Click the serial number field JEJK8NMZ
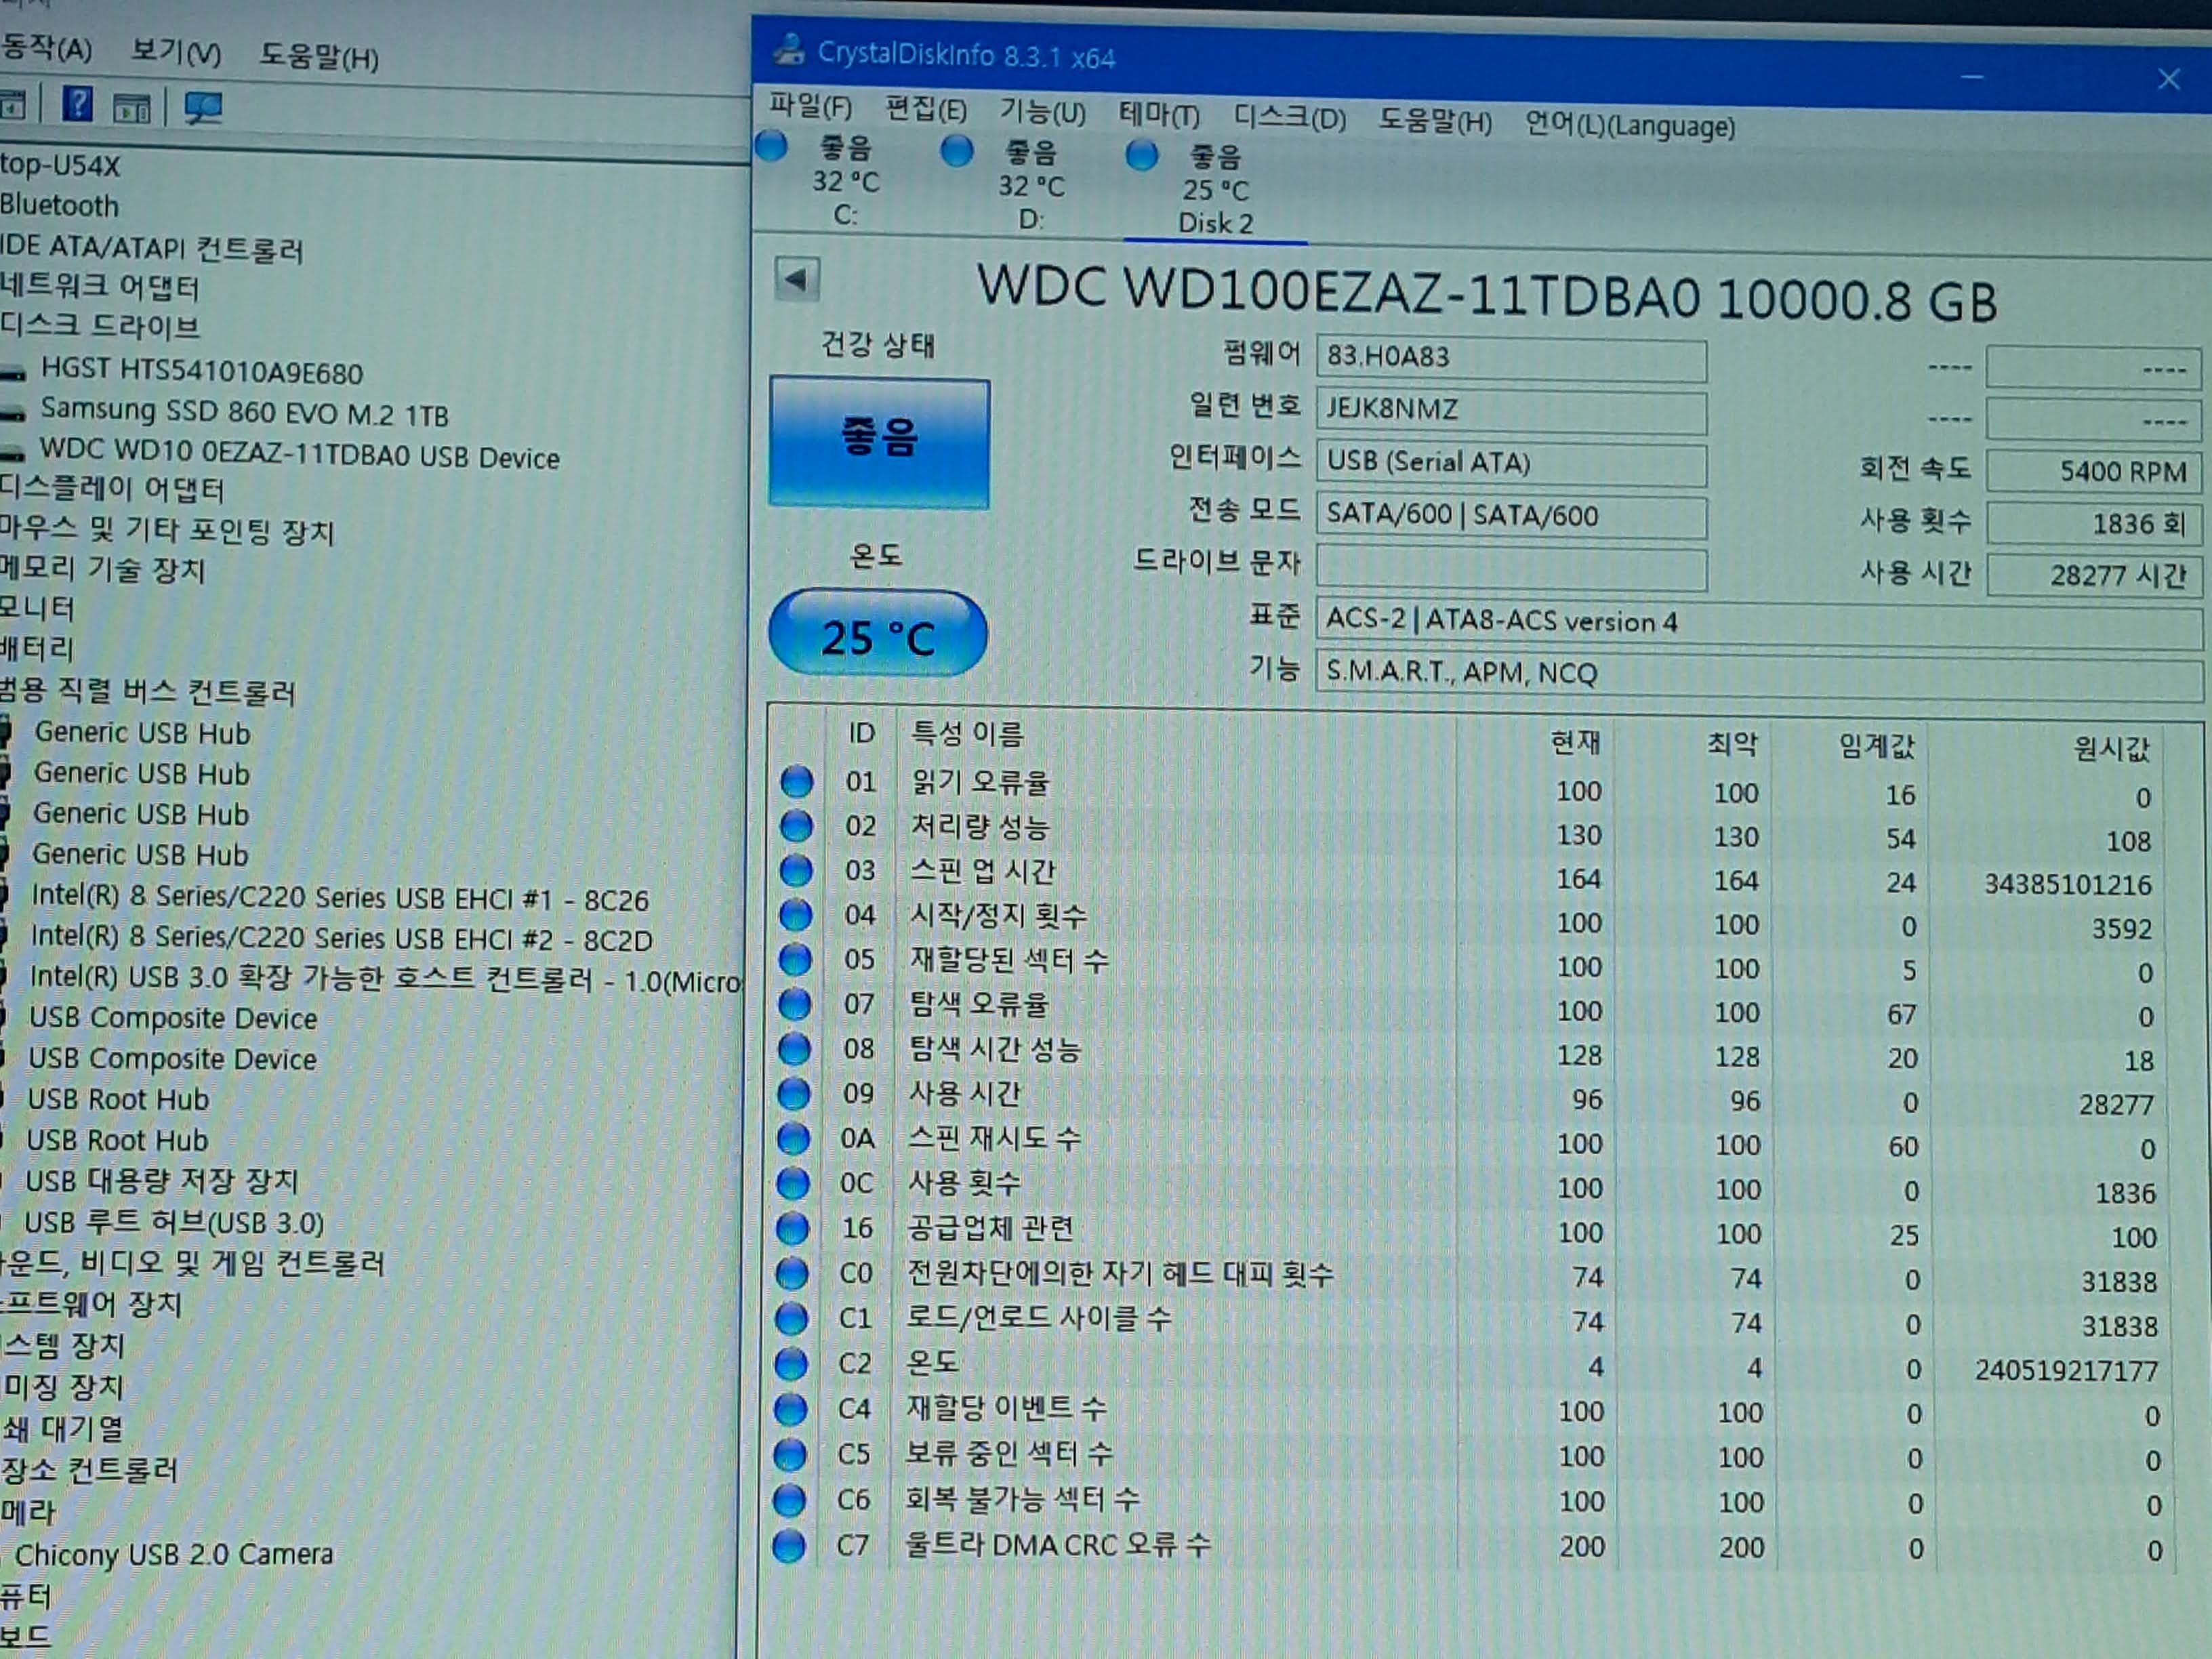The height and width of the screenshot is (1659, 2212). [1511, 410]
